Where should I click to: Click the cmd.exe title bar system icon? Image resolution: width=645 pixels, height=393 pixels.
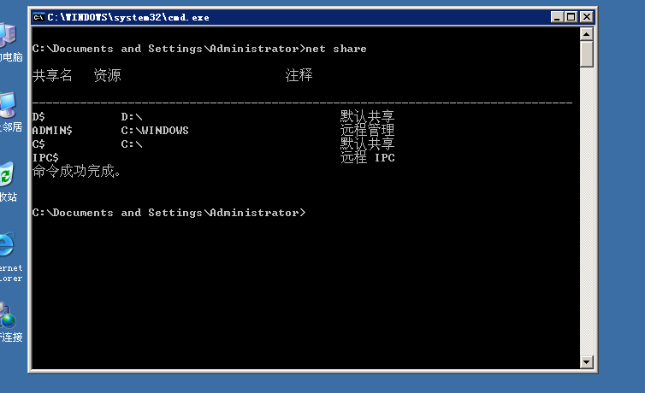pyautogui.click(x=38, y=17)
